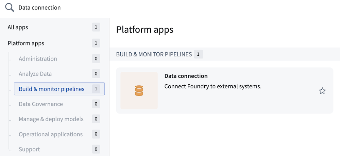Select Build & monitor pipelines subcategory
Screen dimensions: 340x156
(59, 89)
